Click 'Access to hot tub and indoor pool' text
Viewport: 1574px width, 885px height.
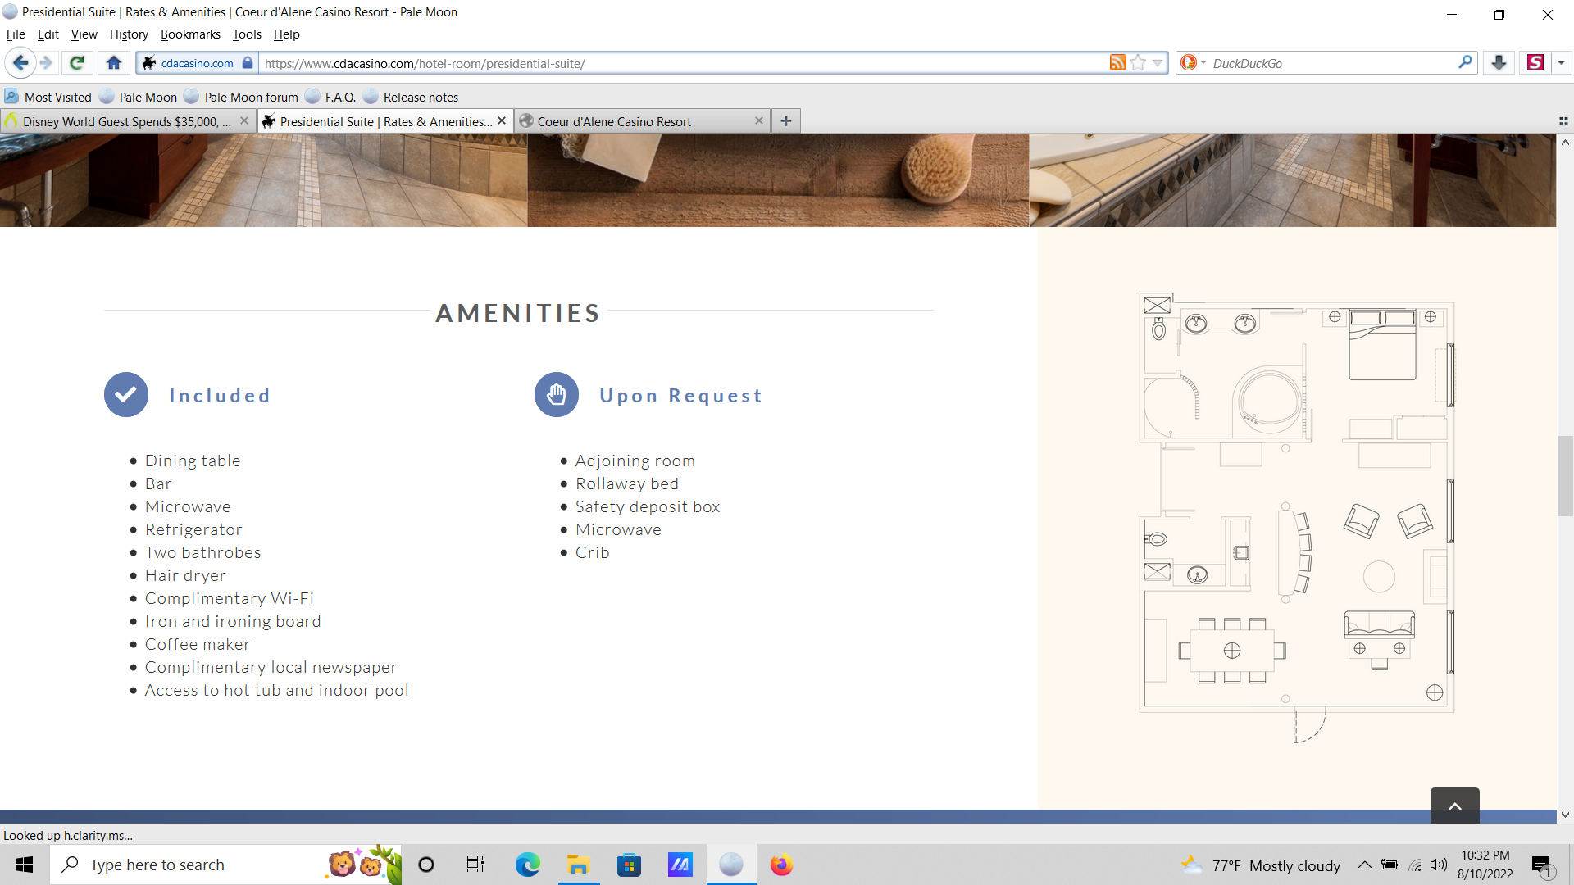pyautogui.click(x=277, y=690)
